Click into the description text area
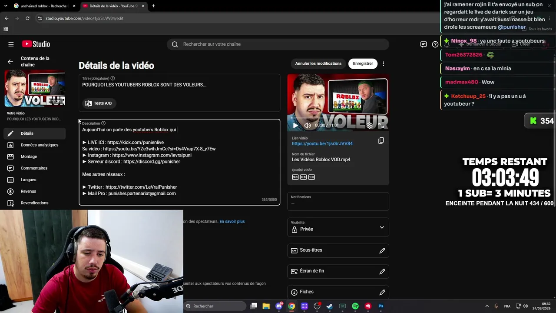 point(179,162)
